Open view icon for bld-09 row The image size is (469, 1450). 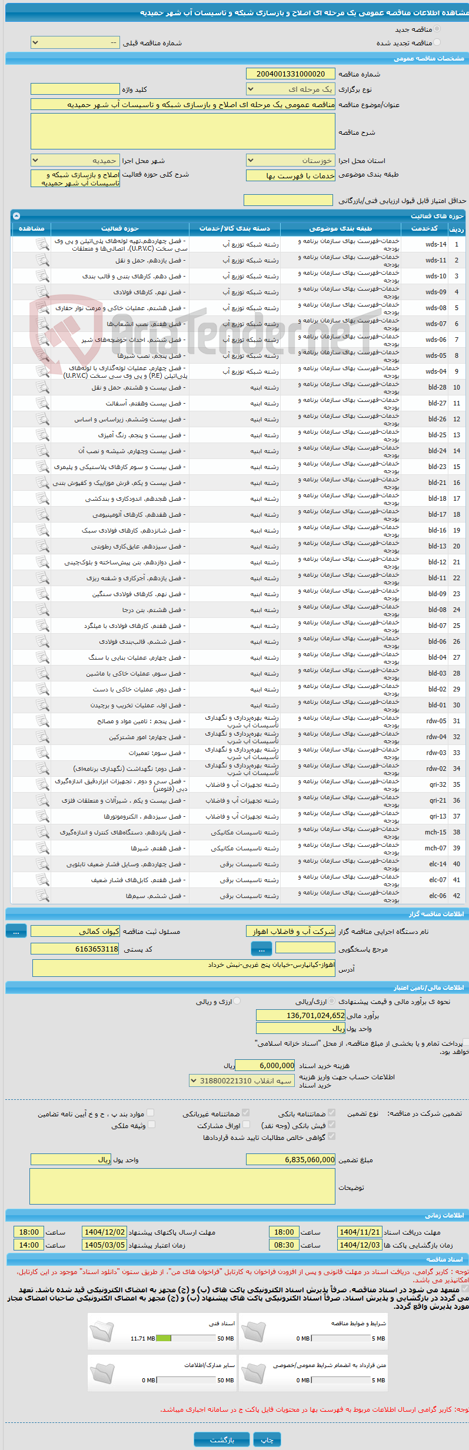(x=42, y=594)
